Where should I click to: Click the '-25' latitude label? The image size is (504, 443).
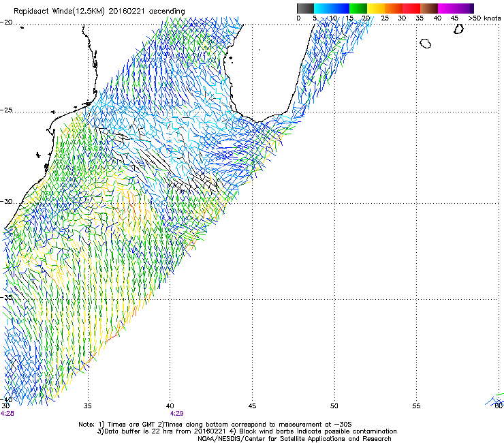[x=6, y=110]
